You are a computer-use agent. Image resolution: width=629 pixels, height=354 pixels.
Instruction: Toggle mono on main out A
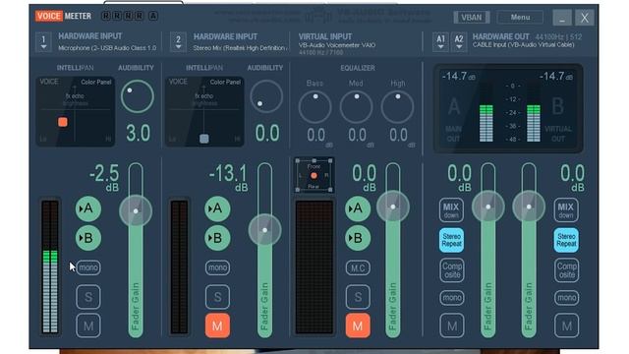pyautogui.click(x=452, y=297)
